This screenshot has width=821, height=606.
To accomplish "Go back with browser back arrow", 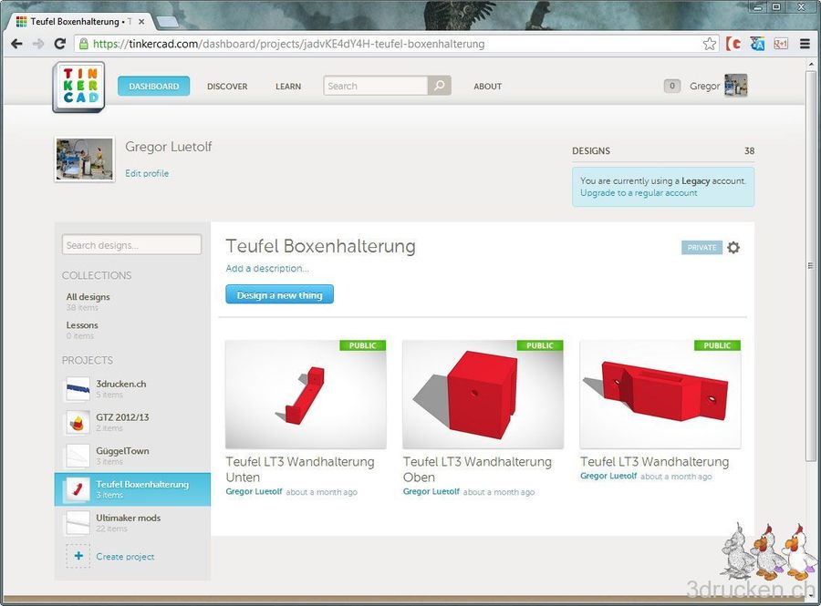I will pos(16,44).
